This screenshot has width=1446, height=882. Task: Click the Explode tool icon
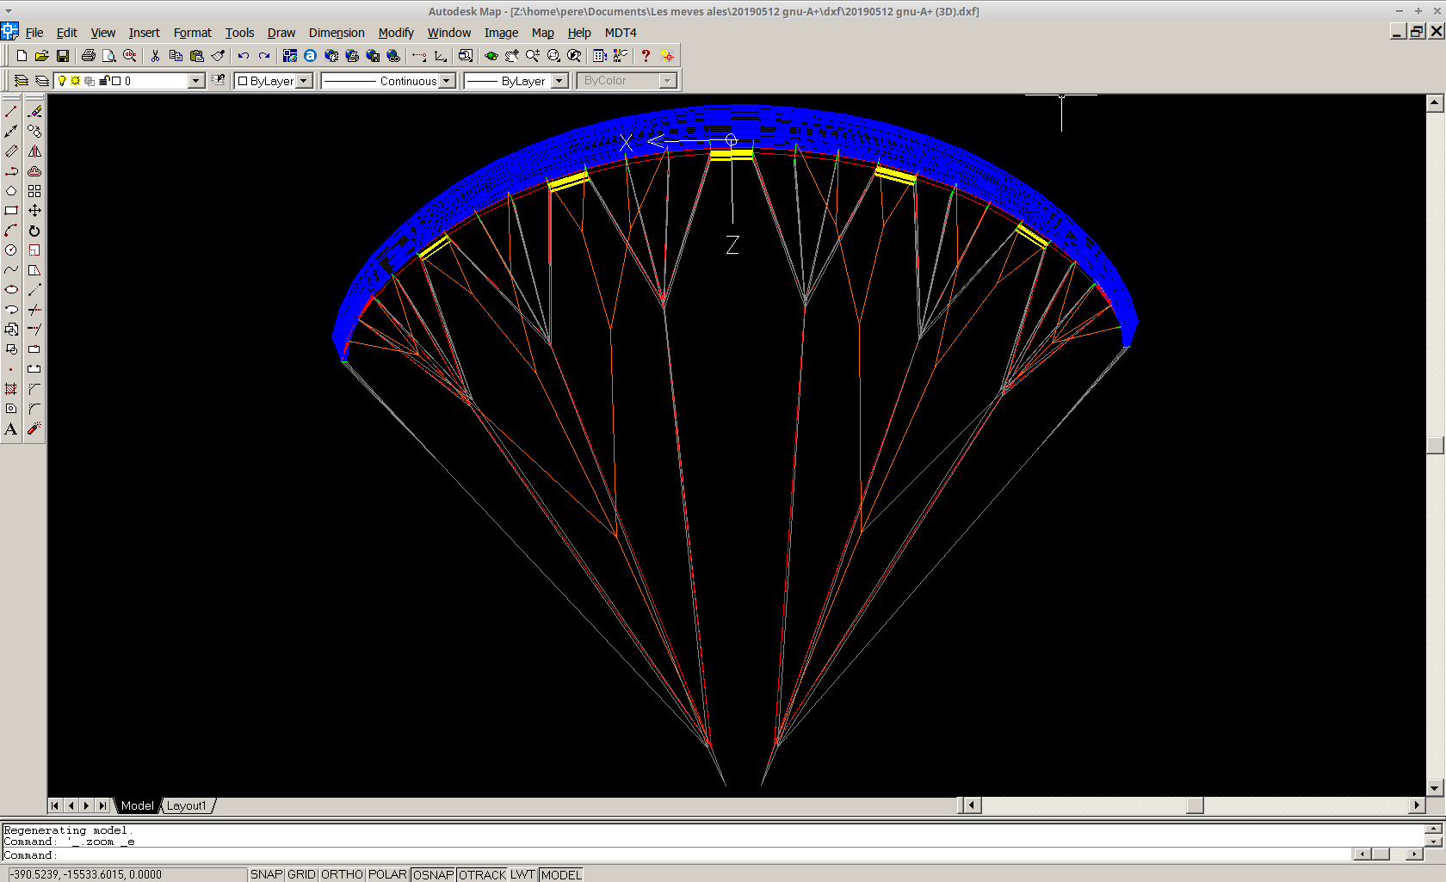34,429
